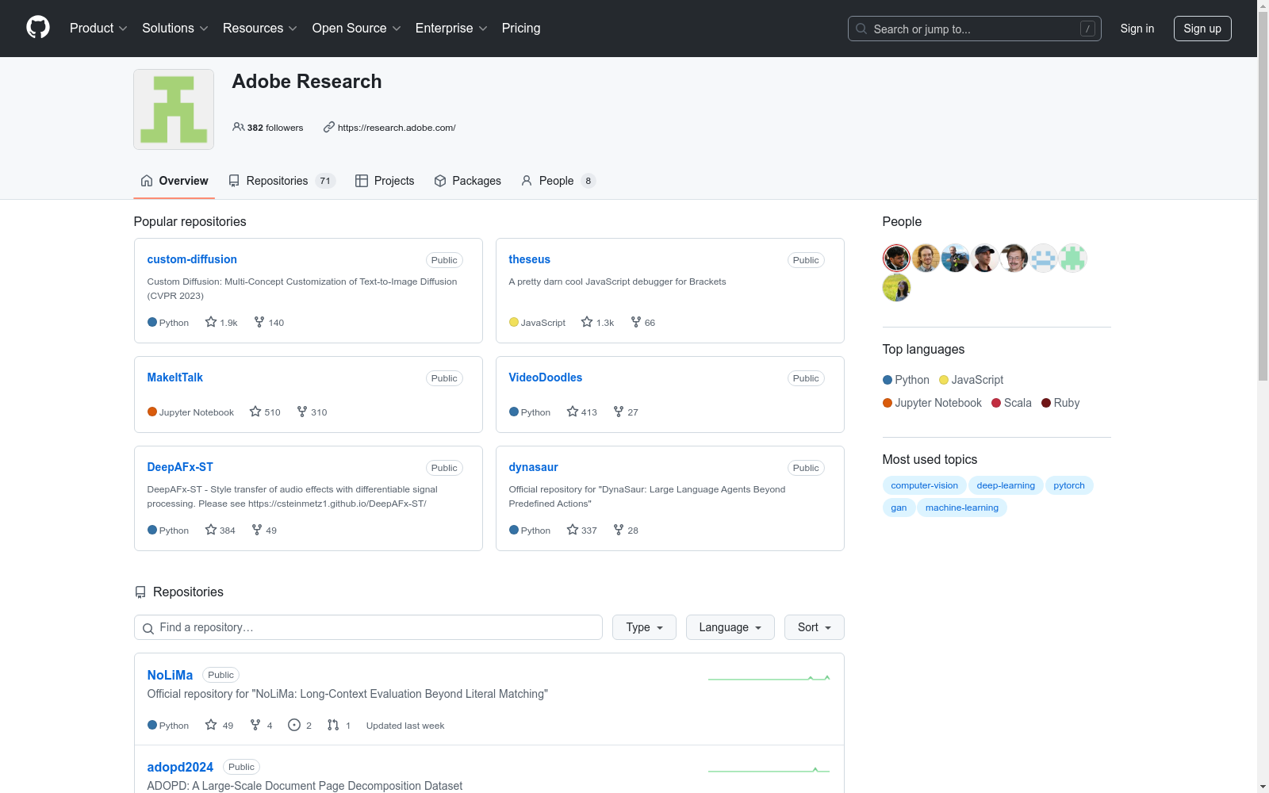The height and width of the screenshot is (793, 1269).
Task: Click the deep-learning topic tag
Action: click(1006, 485)
